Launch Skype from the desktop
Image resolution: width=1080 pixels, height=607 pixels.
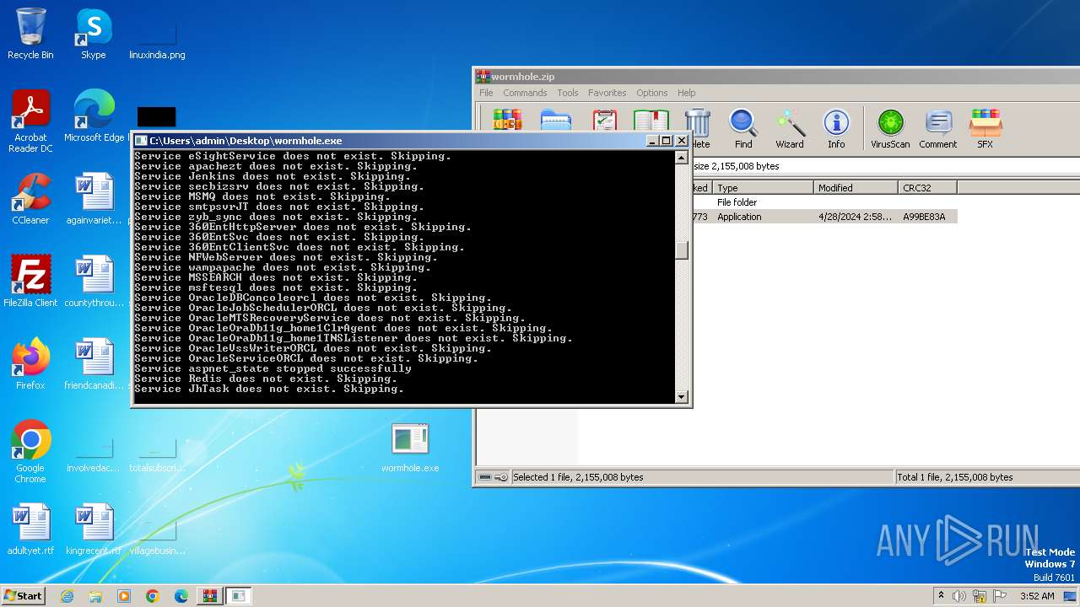94,34
